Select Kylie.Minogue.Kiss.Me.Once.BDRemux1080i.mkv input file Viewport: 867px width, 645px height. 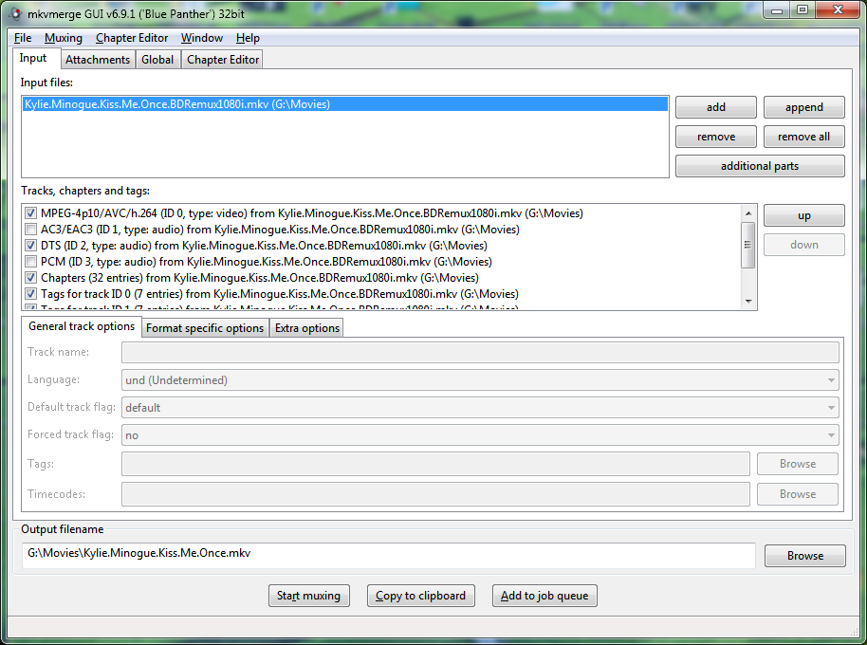(345, 104)
